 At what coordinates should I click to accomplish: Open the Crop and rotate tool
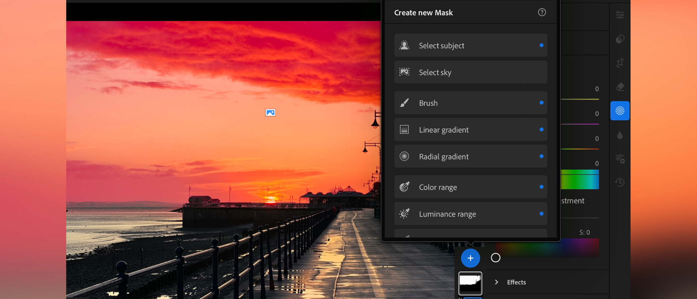click(x=620, y=63)
